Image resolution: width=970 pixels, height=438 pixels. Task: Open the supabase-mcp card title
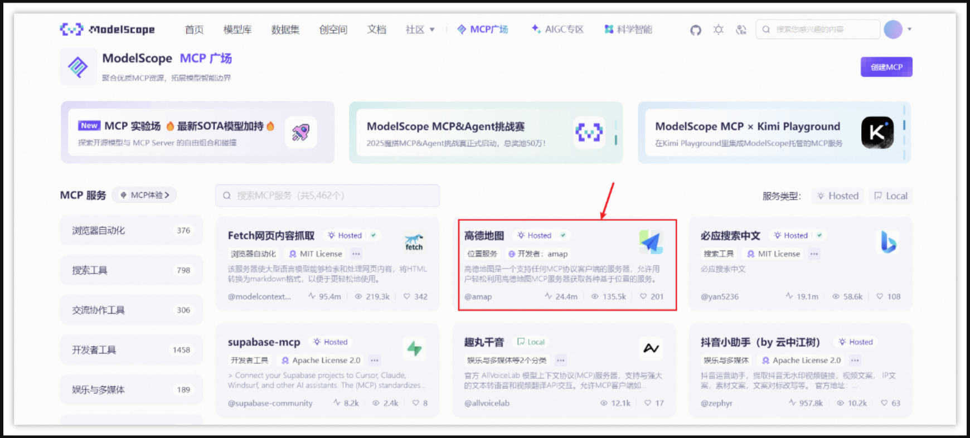(x=264, y=342)
